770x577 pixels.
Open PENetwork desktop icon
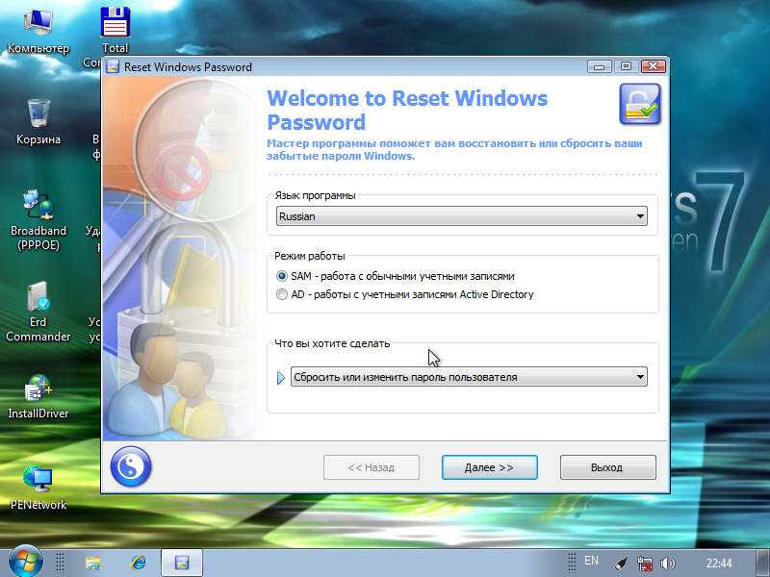point(38,488)
